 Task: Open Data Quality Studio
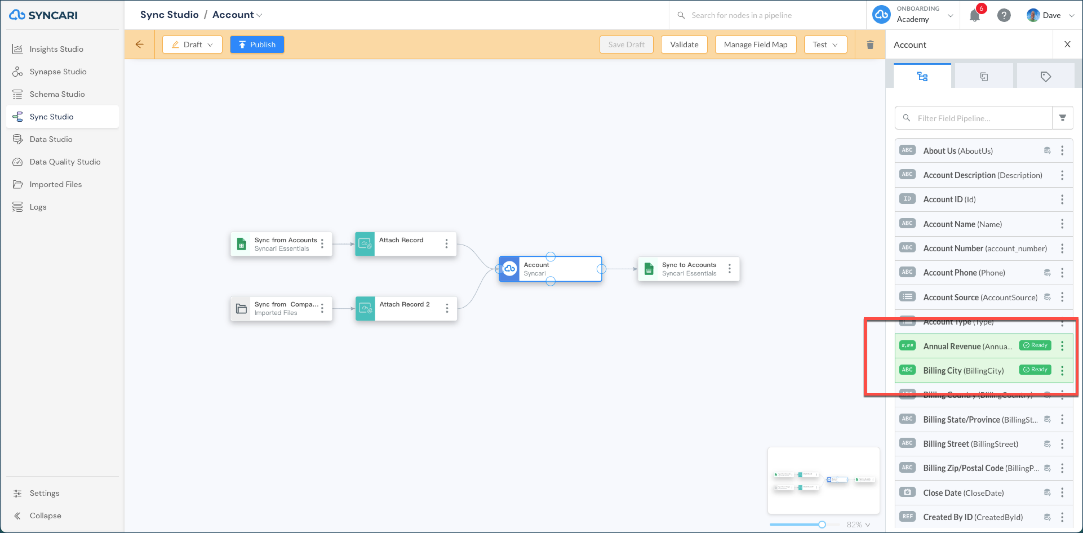pos(65,162)
